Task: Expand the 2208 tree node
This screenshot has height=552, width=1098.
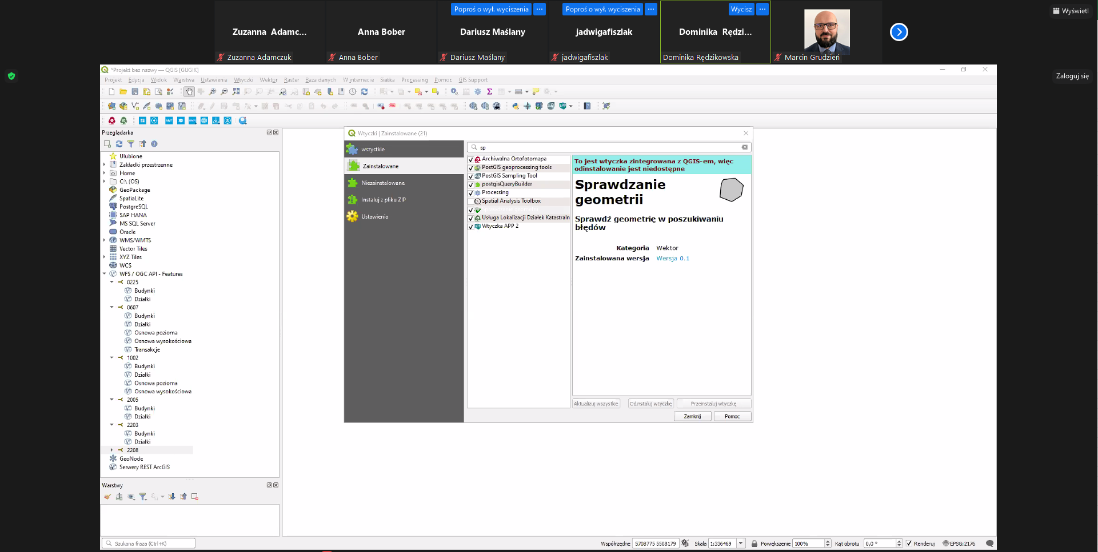Action: click(x=112, y=450)
